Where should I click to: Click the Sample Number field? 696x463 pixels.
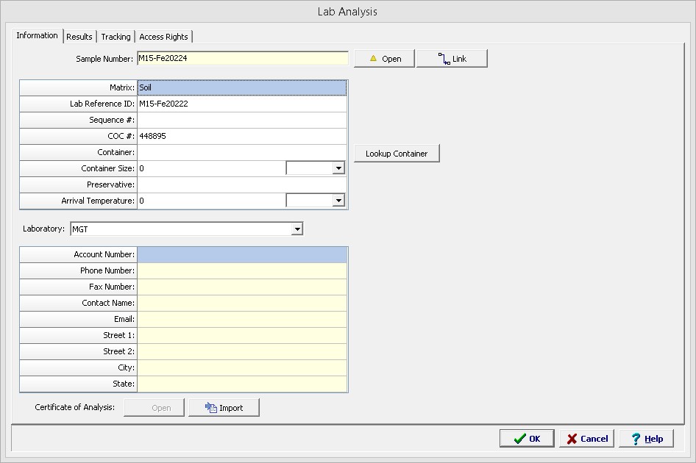241,59
